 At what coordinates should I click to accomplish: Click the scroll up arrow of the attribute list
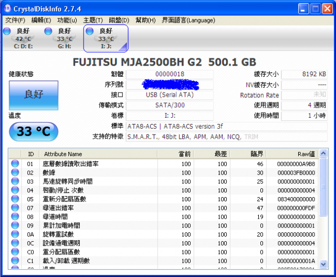[323, 153]
